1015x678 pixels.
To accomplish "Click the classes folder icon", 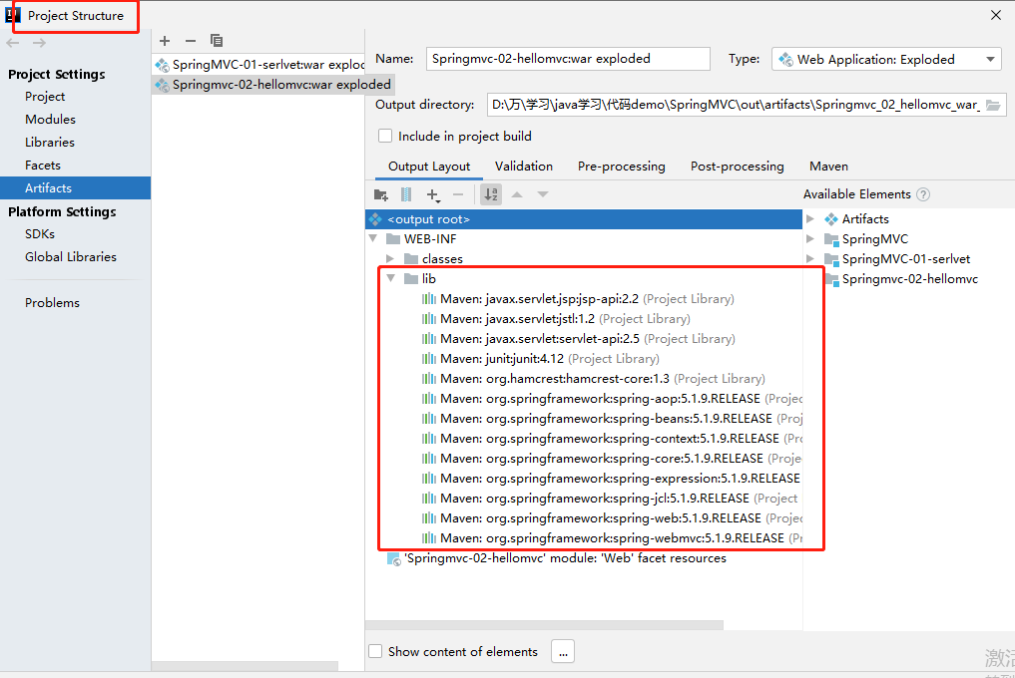I will [411, 259].
